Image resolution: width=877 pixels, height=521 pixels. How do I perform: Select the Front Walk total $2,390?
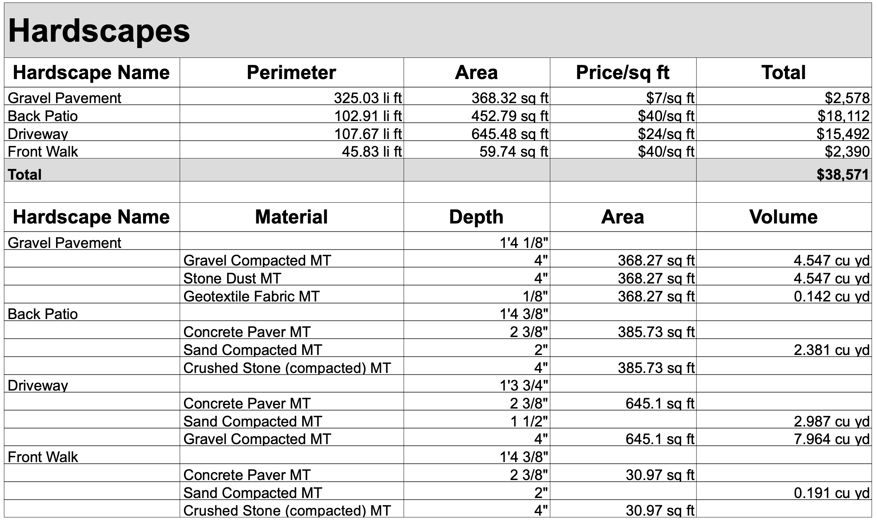pos(784,150)
